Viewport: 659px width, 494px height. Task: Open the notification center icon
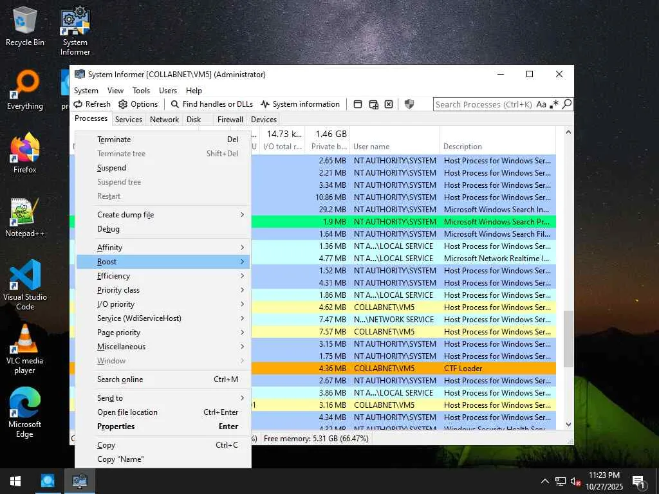coord(638,482)
